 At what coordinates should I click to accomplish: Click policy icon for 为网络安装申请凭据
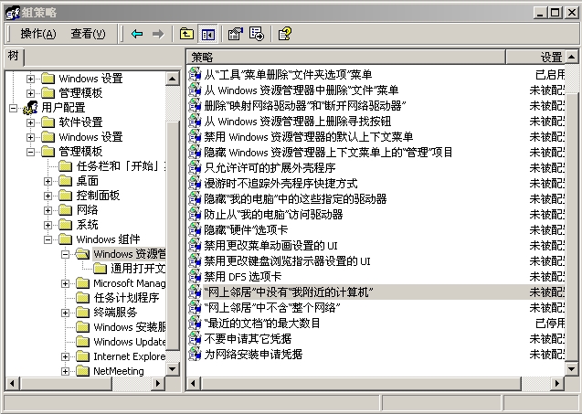[x=195, y=354]
